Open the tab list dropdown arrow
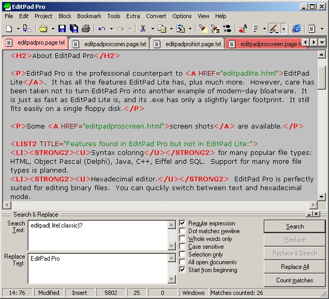This screenshot has width=329, height=299. (322, 42)
